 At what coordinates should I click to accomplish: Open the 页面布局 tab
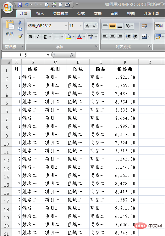61,14
